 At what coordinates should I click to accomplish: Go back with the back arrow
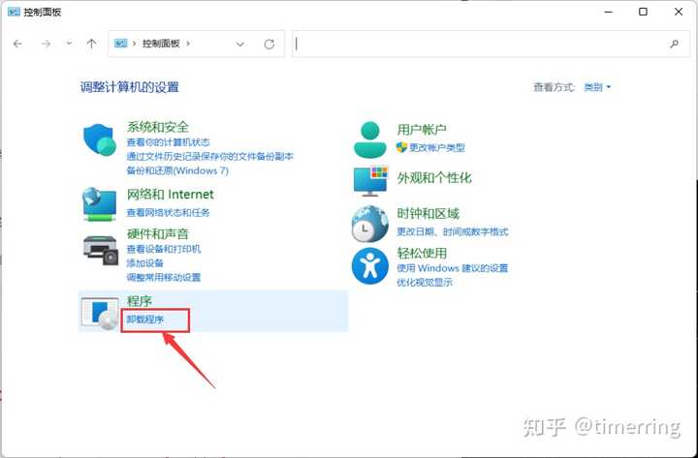pos(17,44)
